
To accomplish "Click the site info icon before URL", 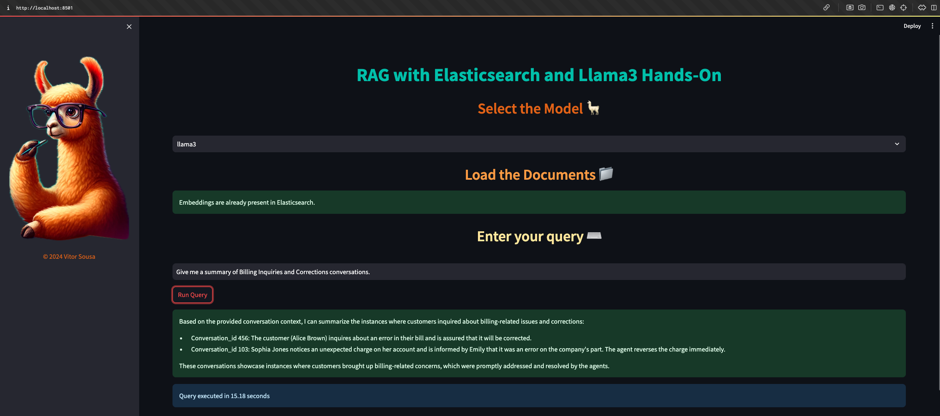I will tap(8, 8).
